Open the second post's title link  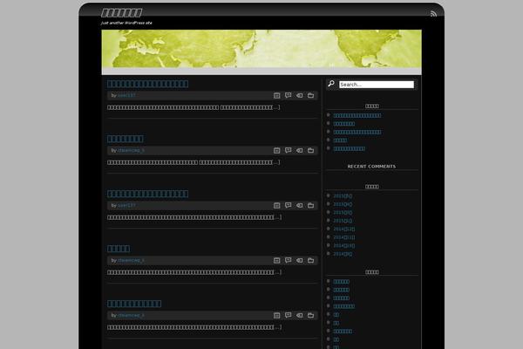click(x=126, y=139)
